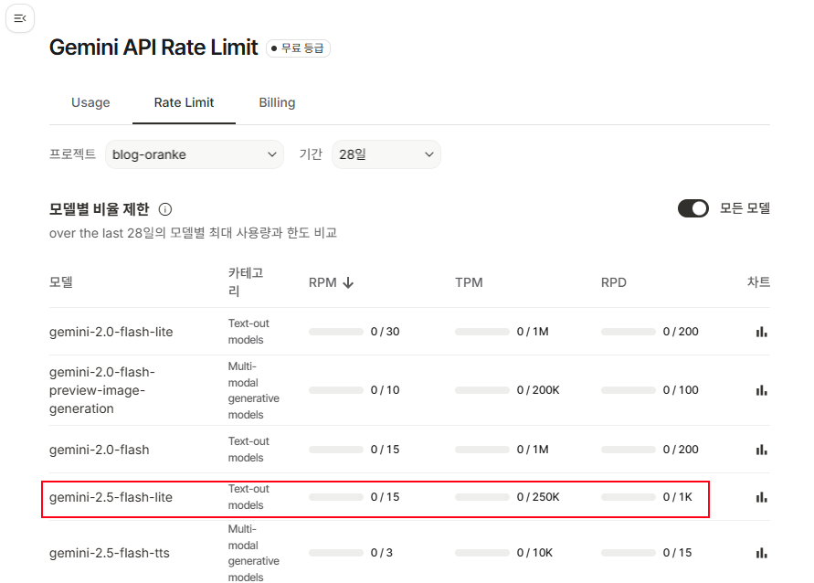Screen dimensions: 814x583
Task: Click the 0 / 200K TPM value
Action: [x=538, y=390]
